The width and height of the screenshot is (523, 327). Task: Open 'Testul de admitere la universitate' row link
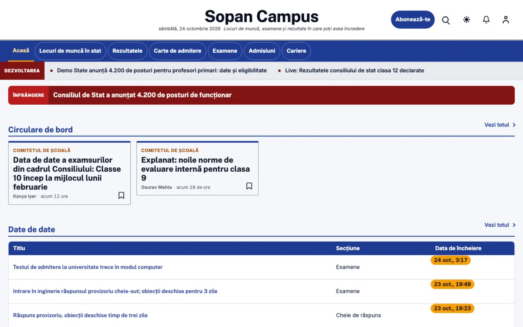coord(88,267)
